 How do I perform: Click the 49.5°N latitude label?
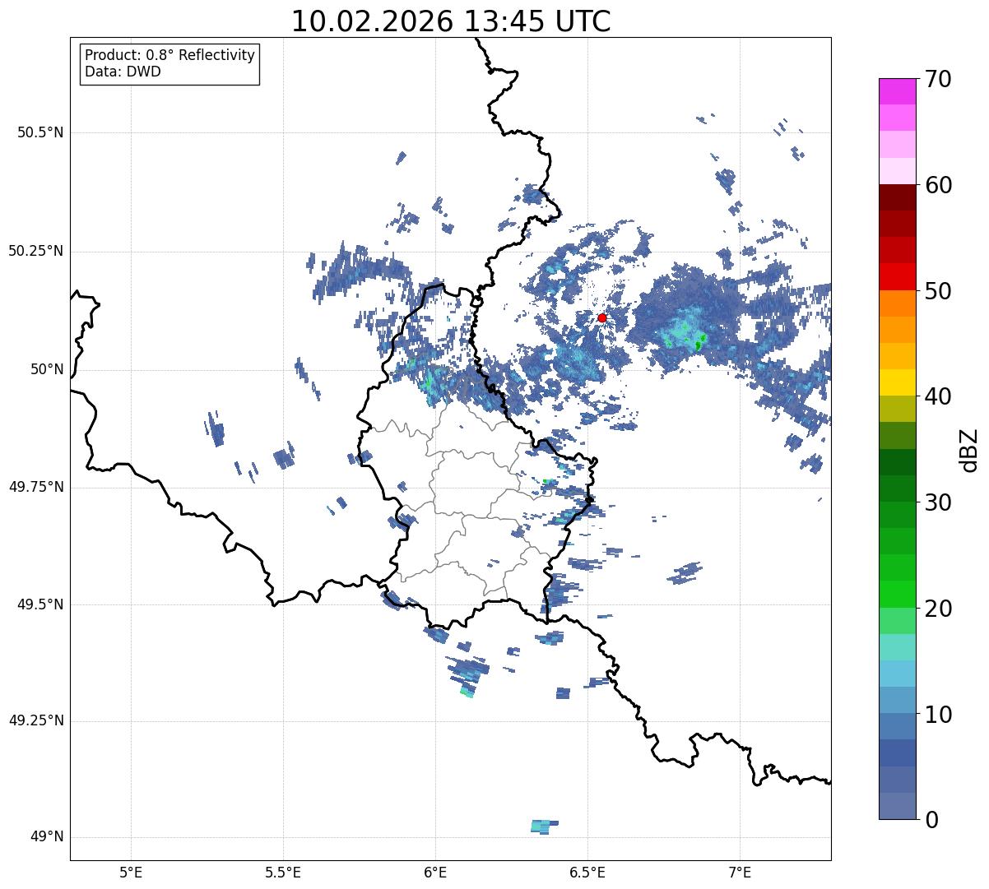click(40, 604)
